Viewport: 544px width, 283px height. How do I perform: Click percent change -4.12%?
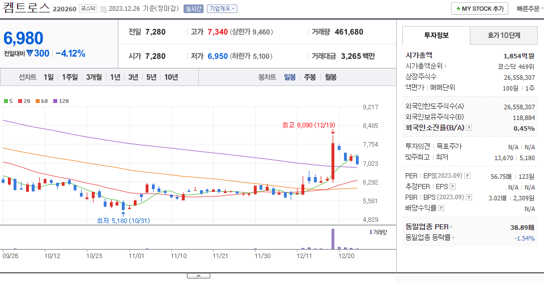(x=70, y=53)
